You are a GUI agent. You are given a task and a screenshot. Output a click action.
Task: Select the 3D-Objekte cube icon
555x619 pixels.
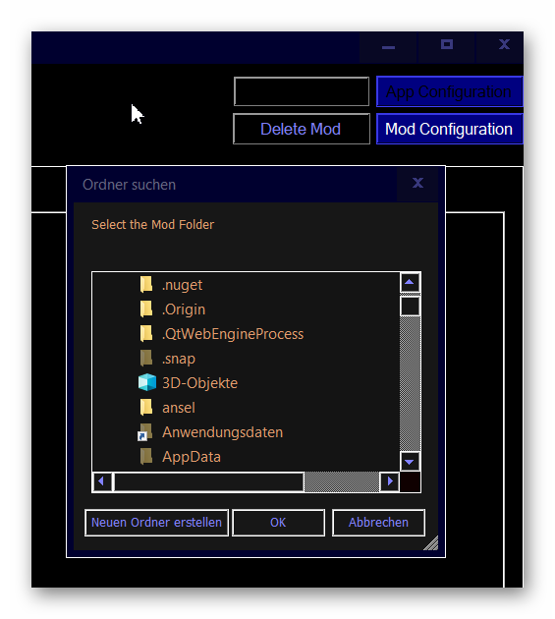pos(147,382)
